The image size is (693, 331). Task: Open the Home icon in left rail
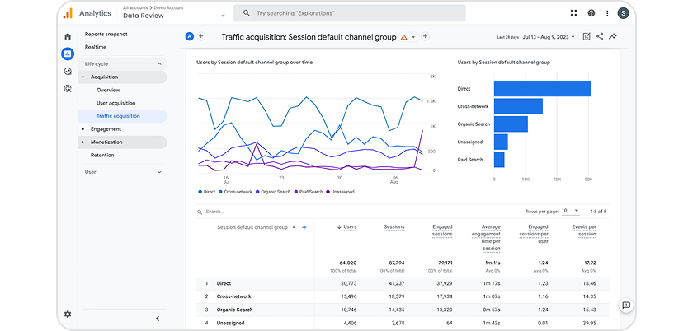pos(67,37)
